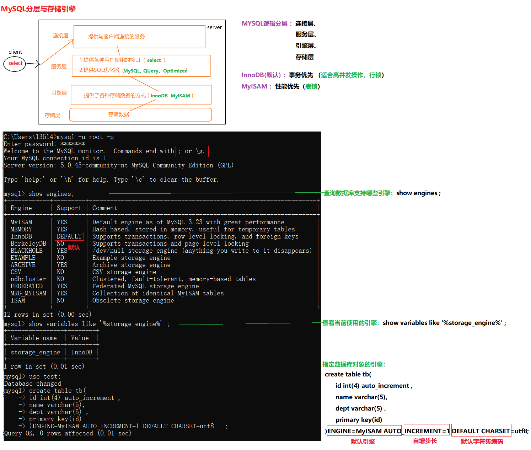Click the red-boxed DEFAULT support value
The width and height of the screenshot is (531, 450).
pos(69,236)
